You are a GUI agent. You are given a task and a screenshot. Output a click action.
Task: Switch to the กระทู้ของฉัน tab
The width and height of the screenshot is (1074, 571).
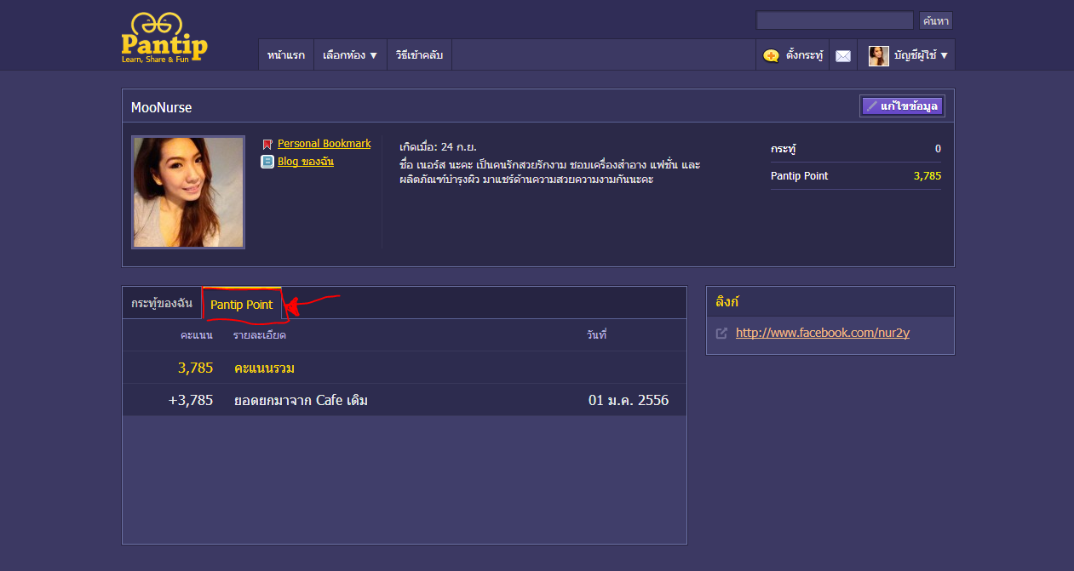[162, 303]
